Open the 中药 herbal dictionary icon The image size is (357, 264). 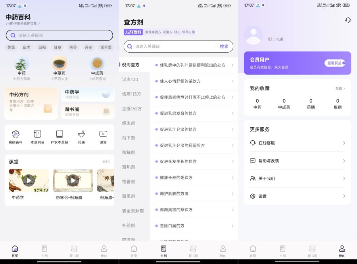(21, 64)
